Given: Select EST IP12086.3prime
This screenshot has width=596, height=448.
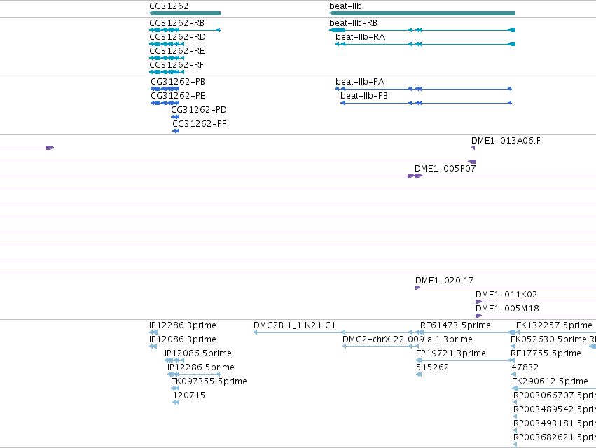Looking at the screenshot, I should point(183,339).
